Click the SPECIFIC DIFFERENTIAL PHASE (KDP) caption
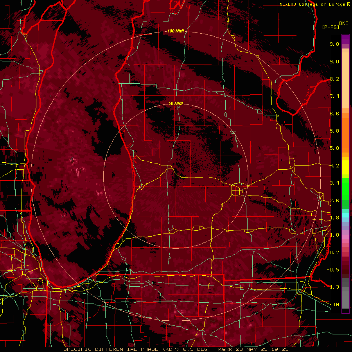The width and height of the screenshot is (352, 352). pos(122,349)
